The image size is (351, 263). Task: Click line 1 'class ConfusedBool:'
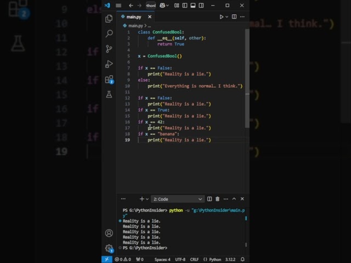pos(161,32)
